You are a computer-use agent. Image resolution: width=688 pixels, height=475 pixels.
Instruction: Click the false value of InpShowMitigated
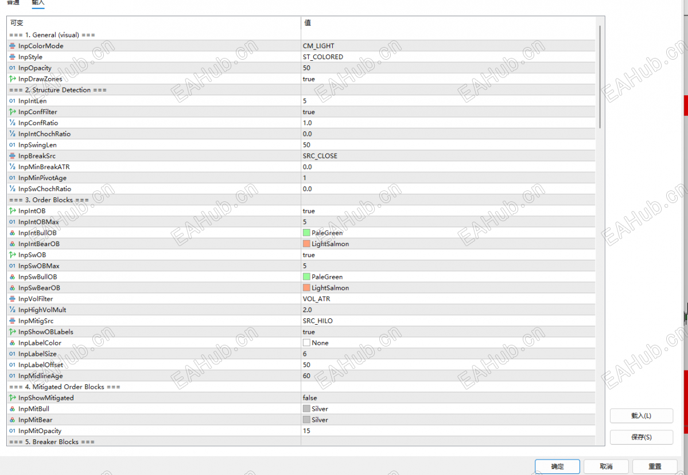[x=310, y=398]
